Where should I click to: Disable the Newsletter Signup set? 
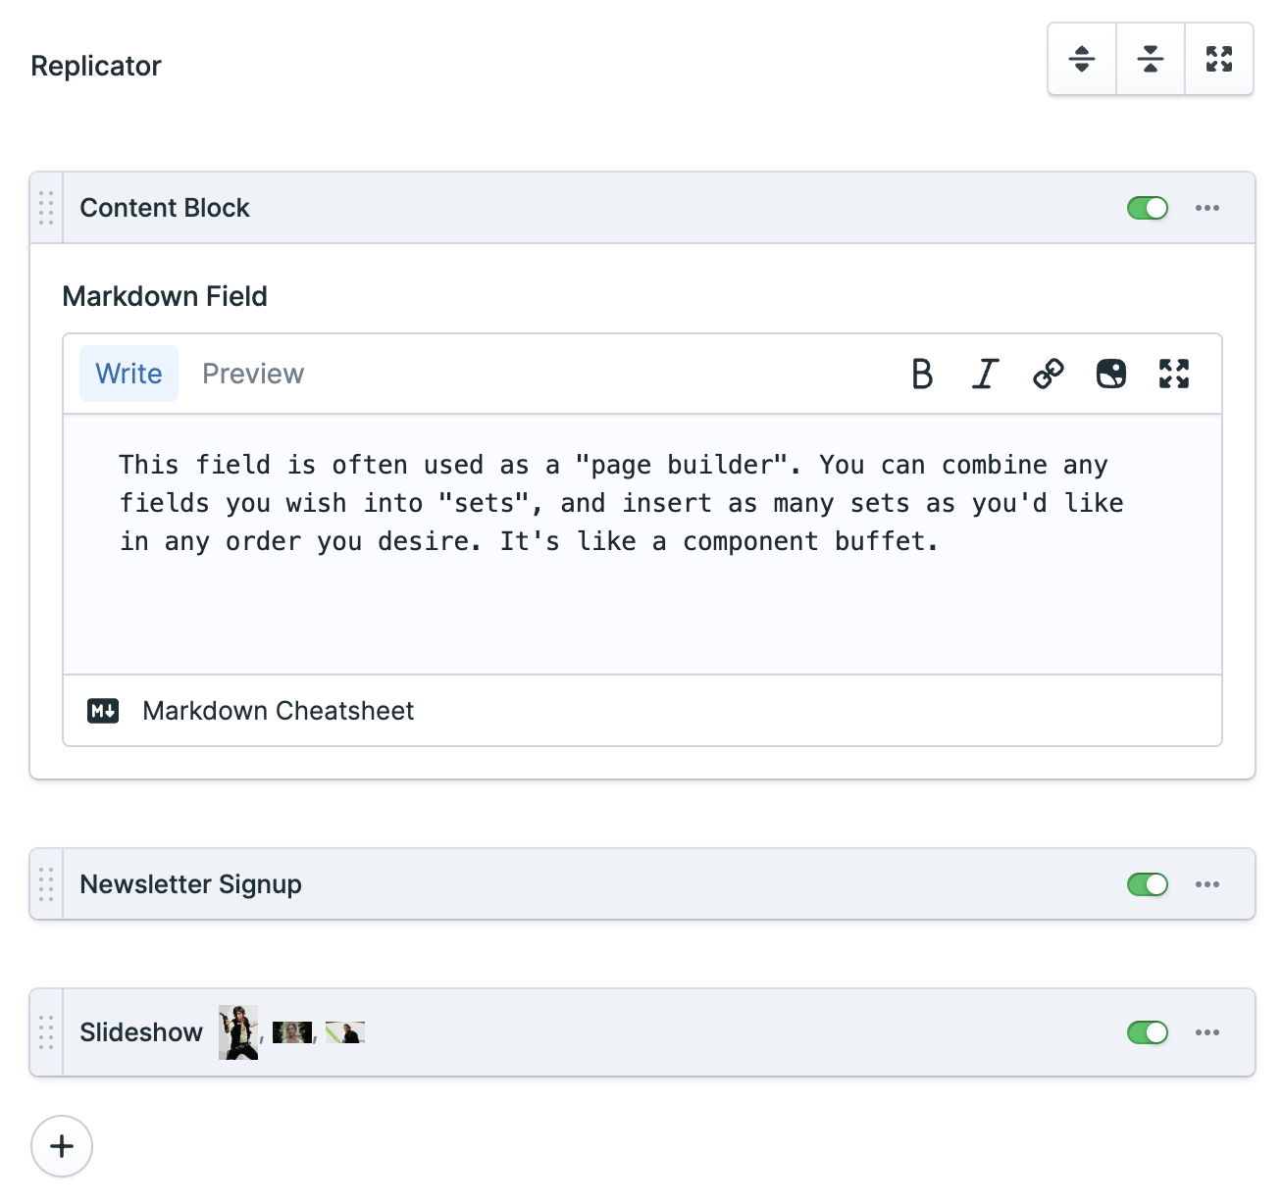(1147, 883)
